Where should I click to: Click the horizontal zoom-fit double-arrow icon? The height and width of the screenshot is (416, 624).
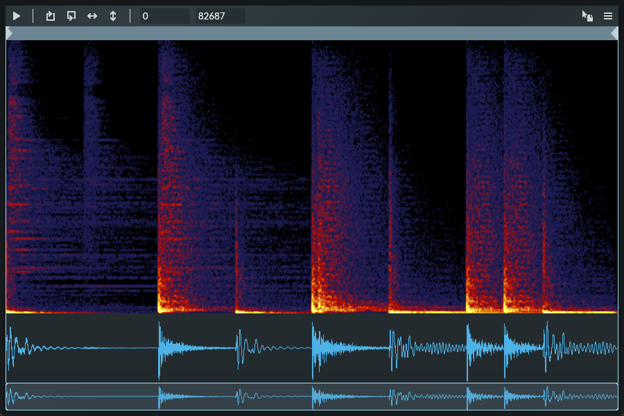tap(92, 16)
